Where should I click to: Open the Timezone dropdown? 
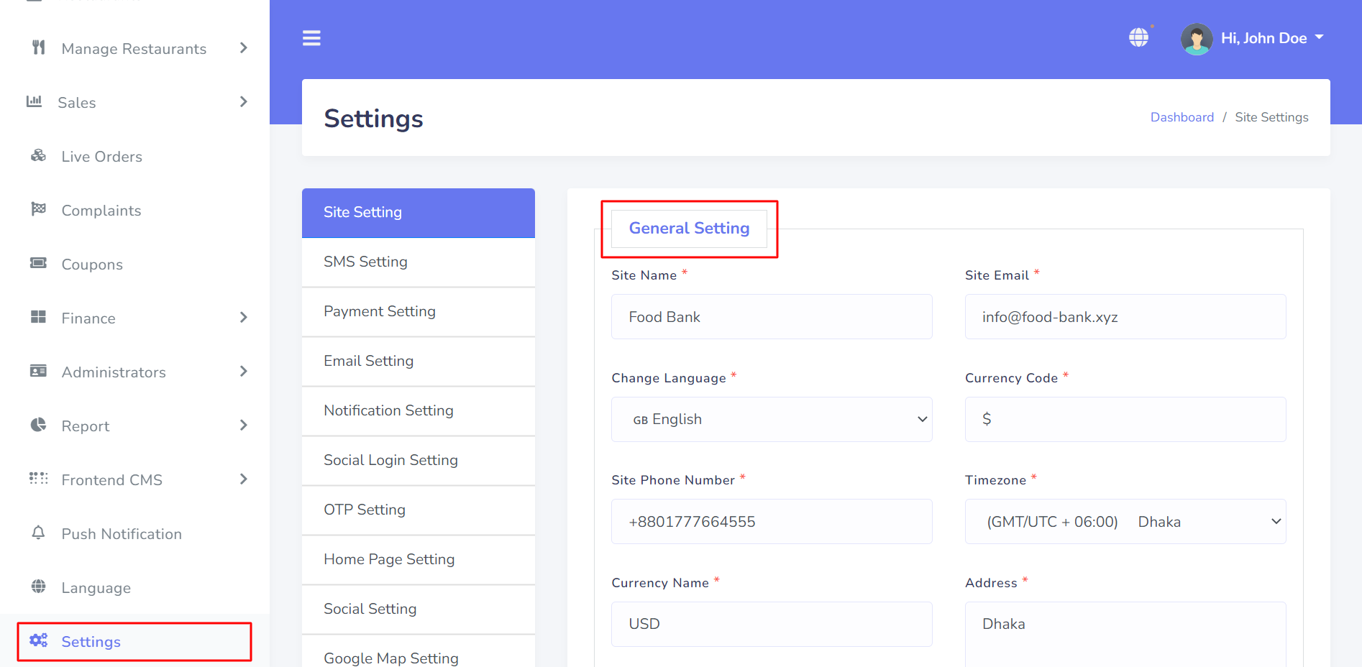[x=1125, y=522]
